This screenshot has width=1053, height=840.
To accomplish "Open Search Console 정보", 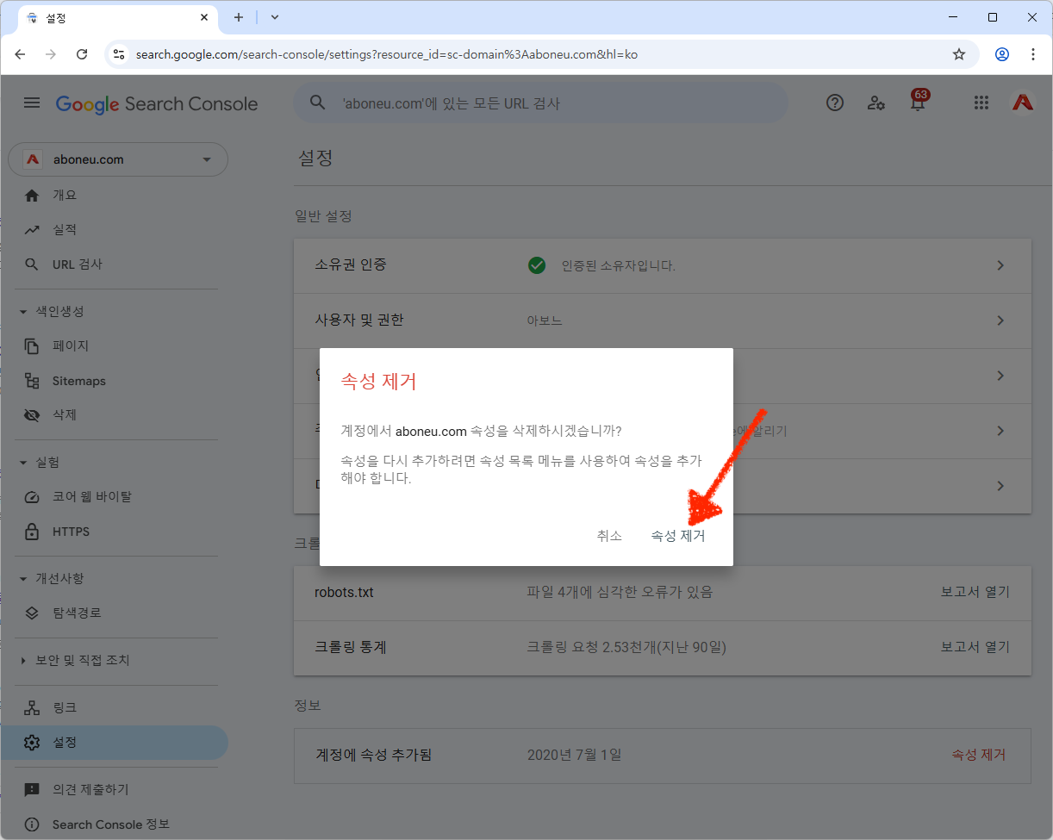I will coord(111,824).
